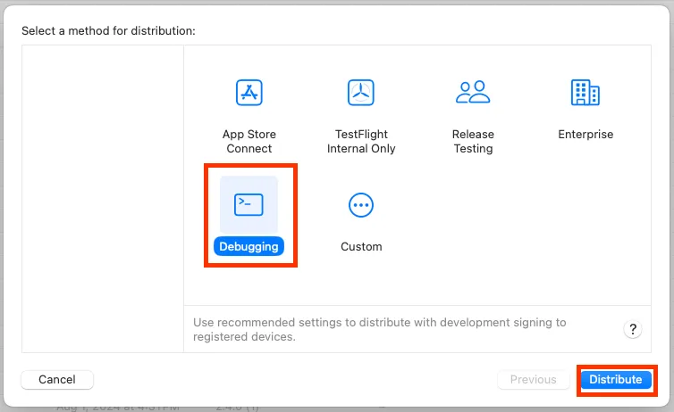Select the Custom ellipsis icon
The image size is (674, 412).
(360, 205)
